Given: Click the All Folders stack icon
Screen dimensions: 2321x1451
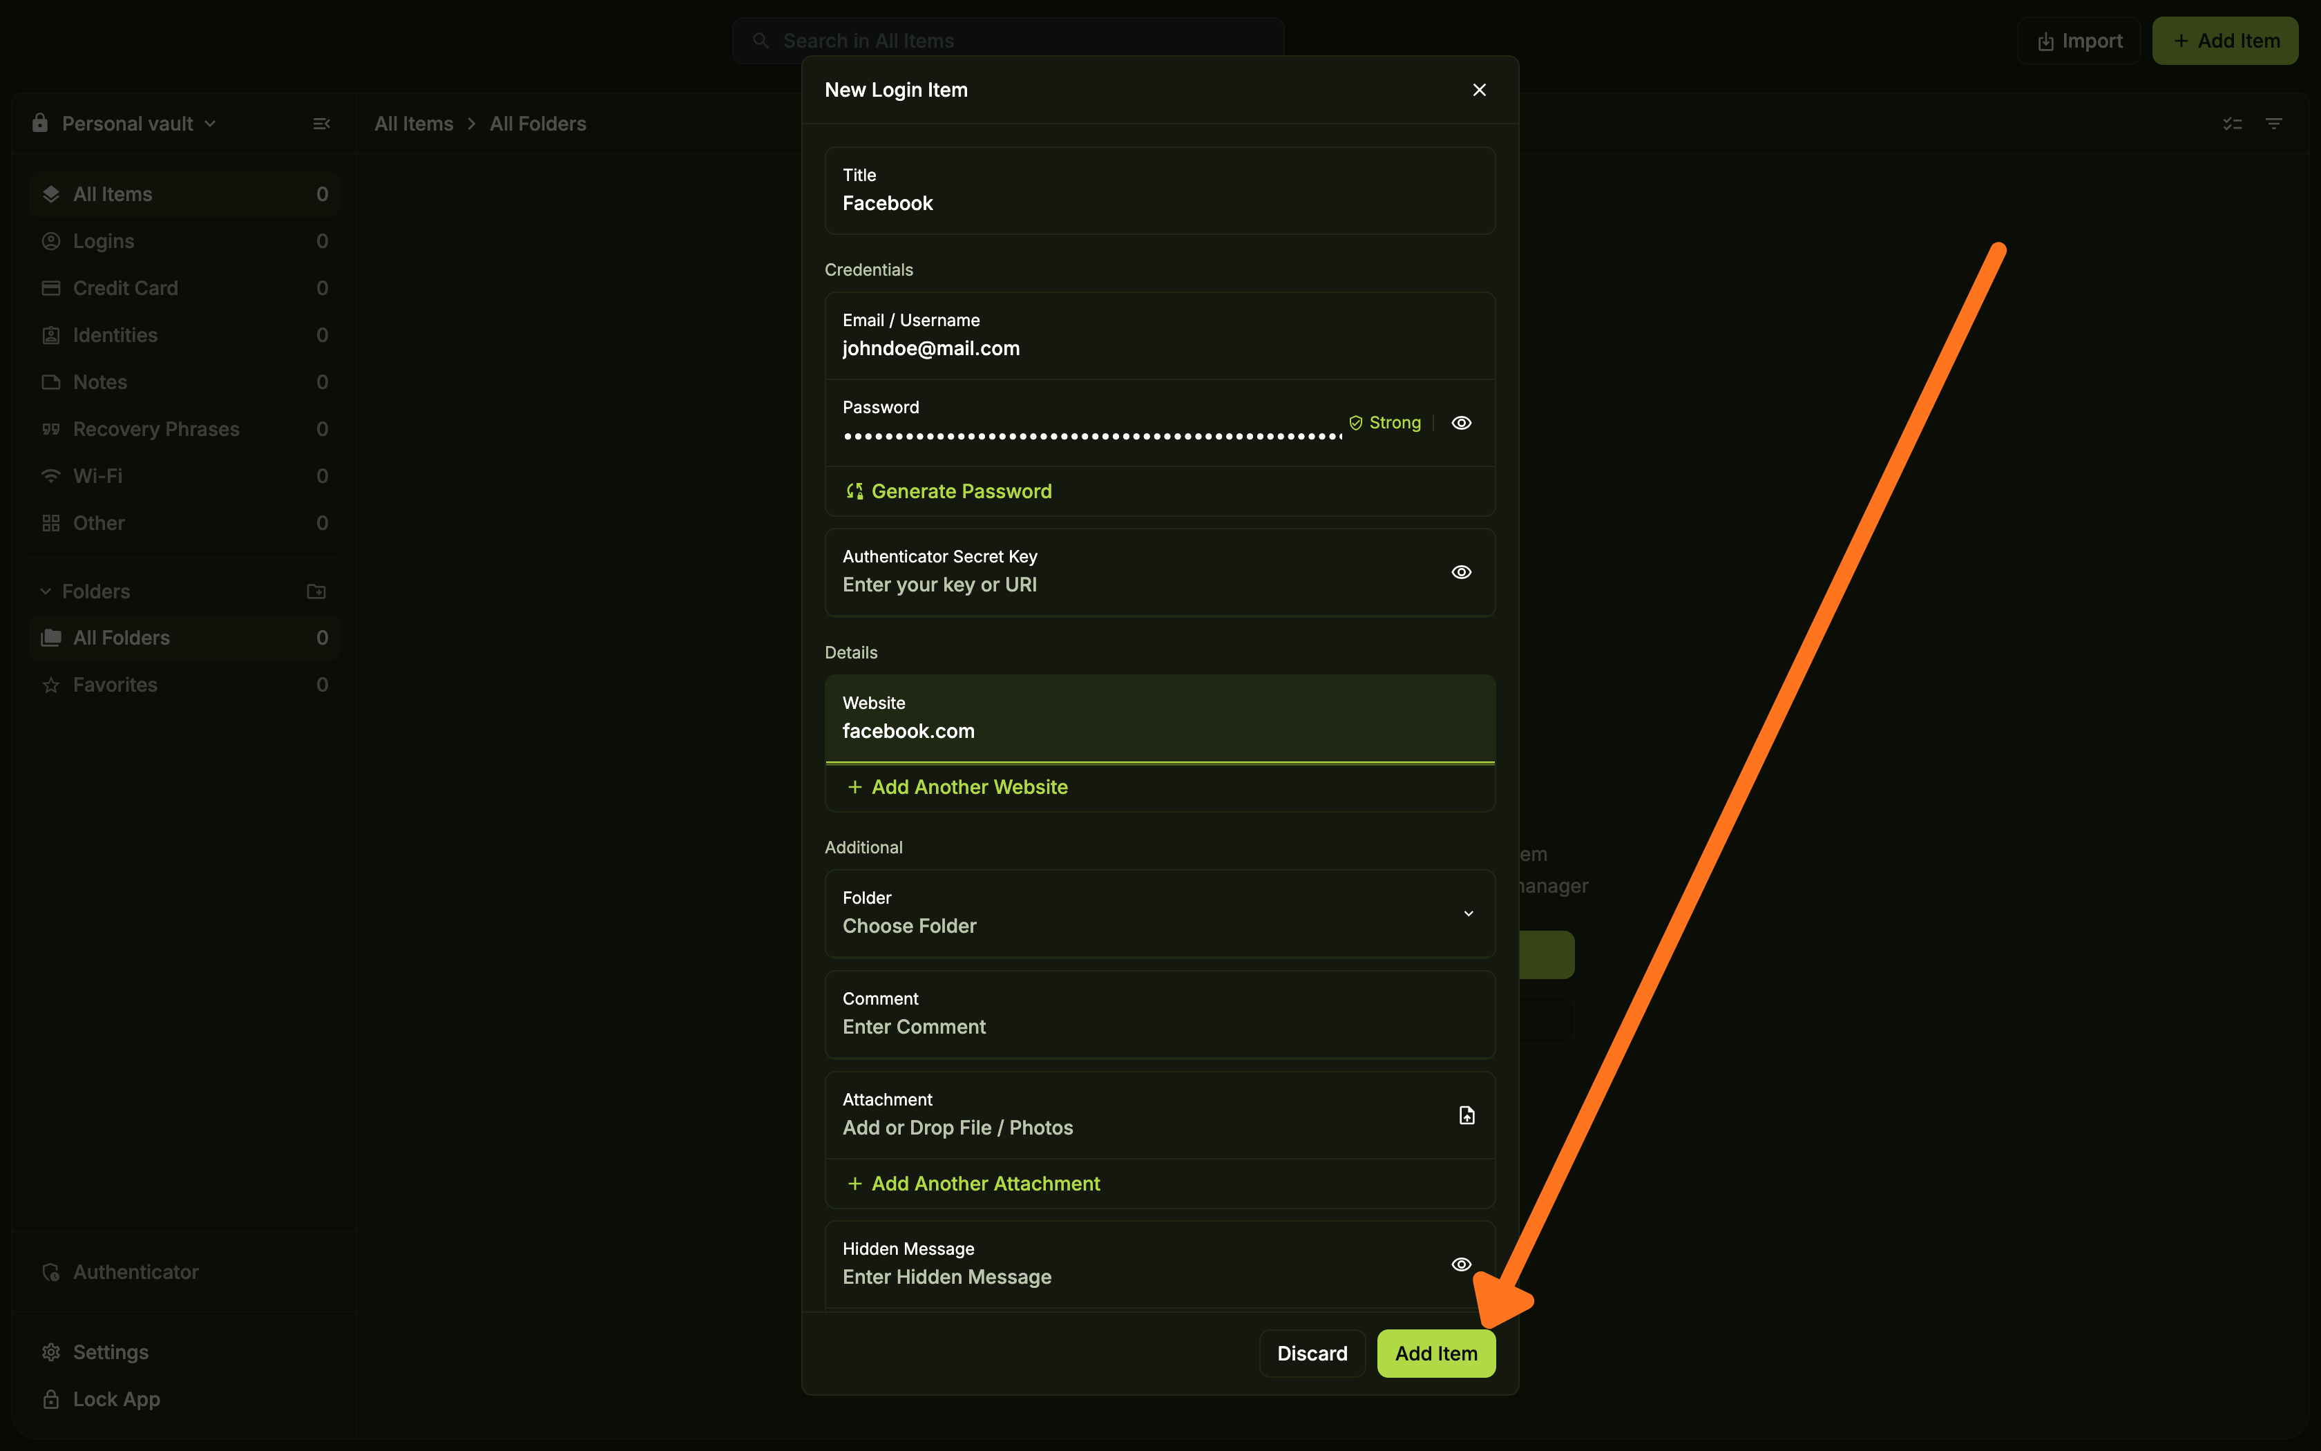Looking at the screenshot, I should tap(51, 638).
